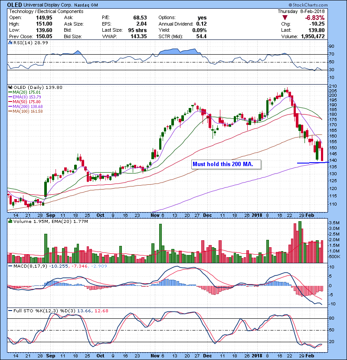The image size is (347, 360).
Task: Select the OLED ticker symbol in the header
Action: pos(14,5)
